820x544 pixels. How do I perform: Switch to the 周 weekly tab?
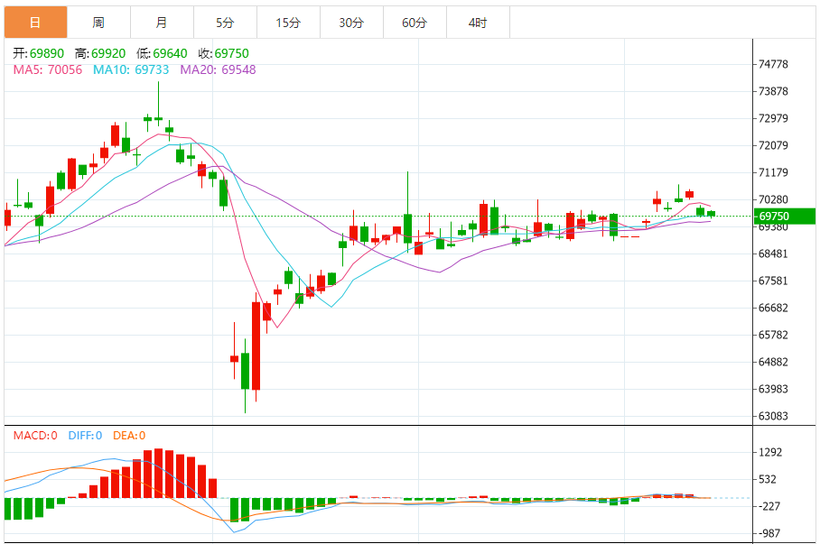[98, 23]
